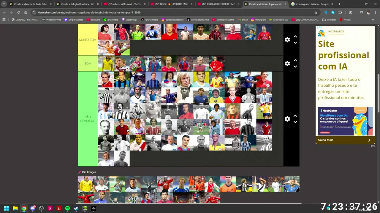This screenshot has height=213, width=380.
Task: Open File Explorer from taskbar
Action: [x=15, y=208]
